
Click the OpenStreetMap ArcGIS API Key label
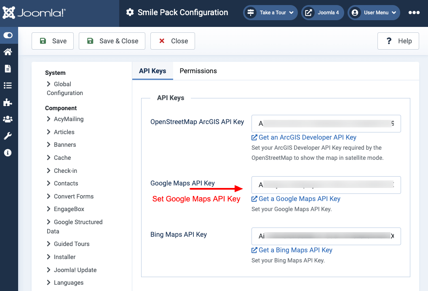click(197, 122)
